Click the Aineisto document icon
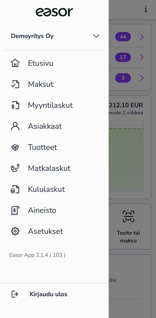156x318 pixels. 15,210
